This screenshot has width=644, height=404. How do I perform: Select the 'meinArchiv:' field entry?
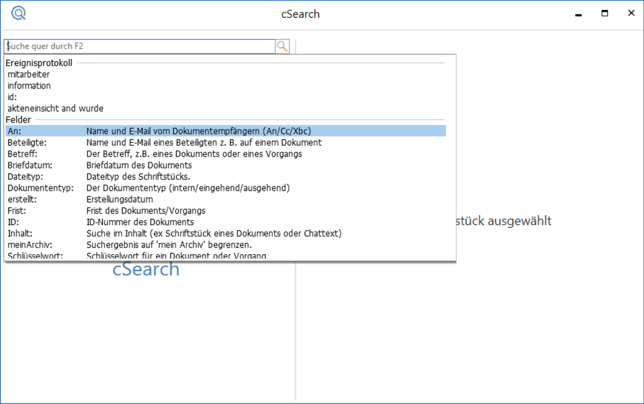(x=226, y=245)
